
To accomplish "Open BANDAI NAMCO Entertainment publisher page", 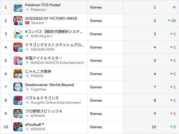I will [57, 63].
